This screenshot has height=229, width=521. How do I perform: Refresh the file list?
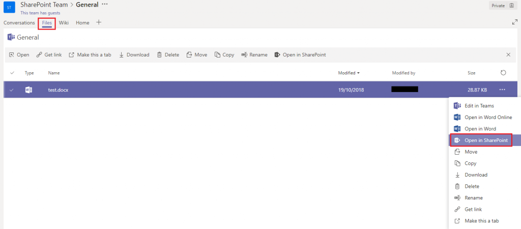pos(503,73)
